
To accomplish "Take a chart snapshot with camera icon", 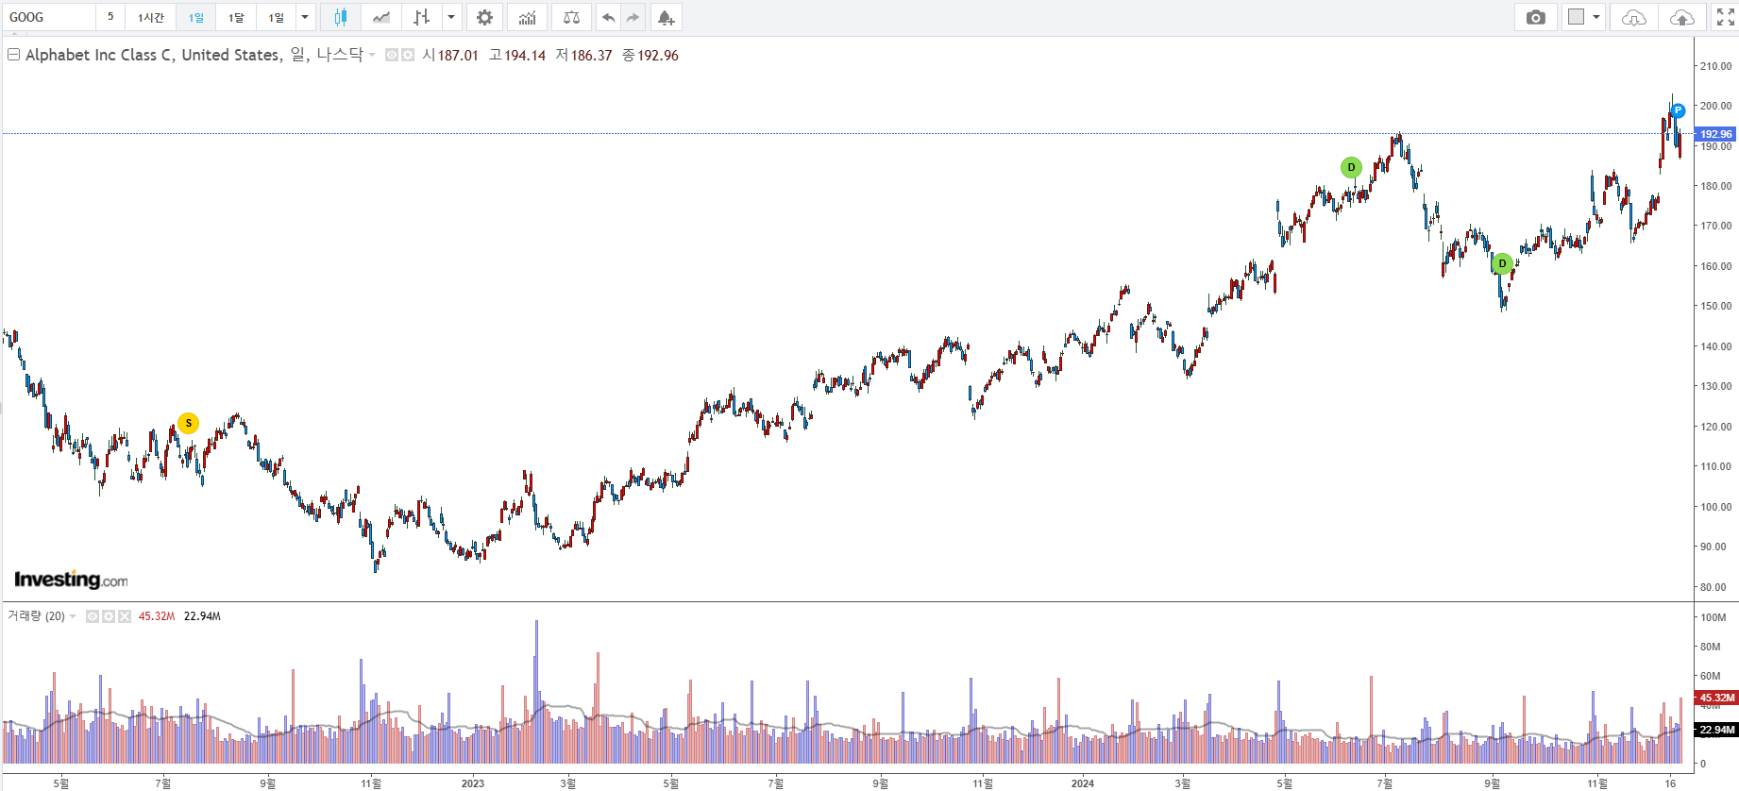I will [x=1536, y=17].
